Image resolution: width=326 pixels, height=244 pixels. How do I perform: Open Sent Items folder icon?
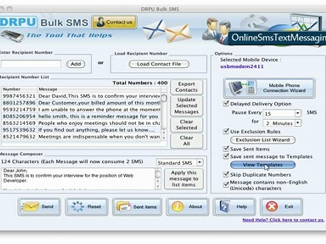click(124, 206)
